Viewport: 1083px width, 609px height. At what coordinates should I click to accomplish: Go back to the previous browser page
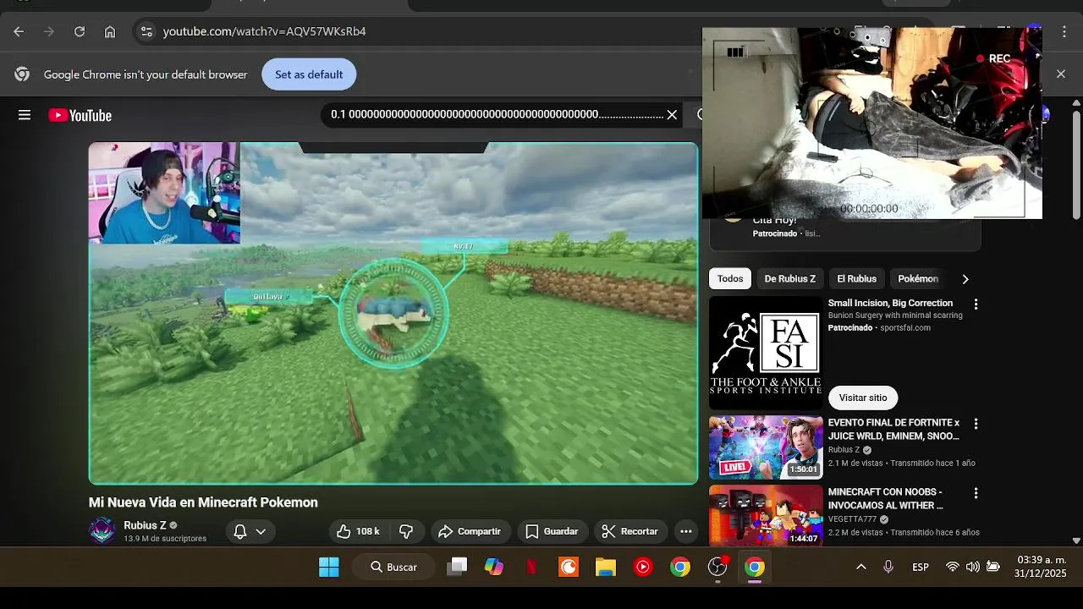(x=19, y=31)
